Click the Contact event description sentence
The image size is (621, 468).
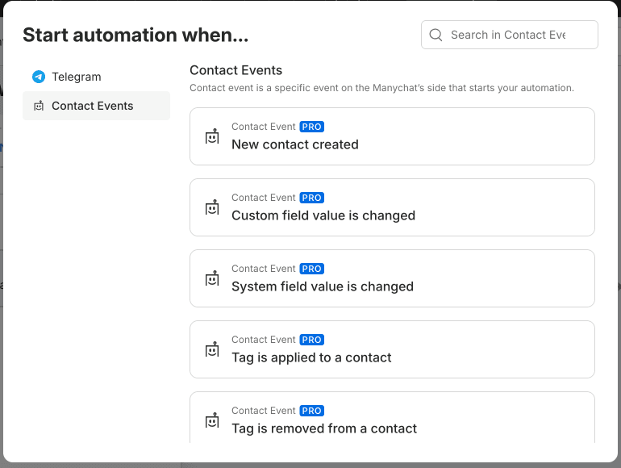click(381, 88)
